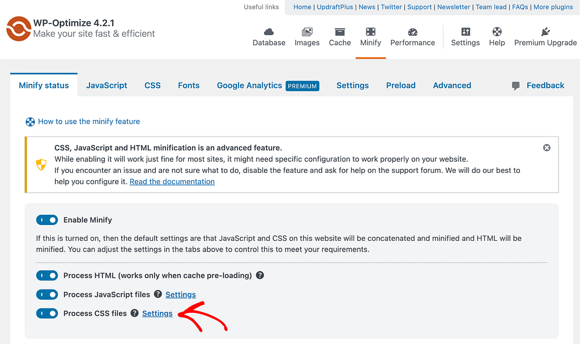Click 'Make your site fast & efficient' tagline
Viewport: 580px width, 344px height.
coord(94,33)
